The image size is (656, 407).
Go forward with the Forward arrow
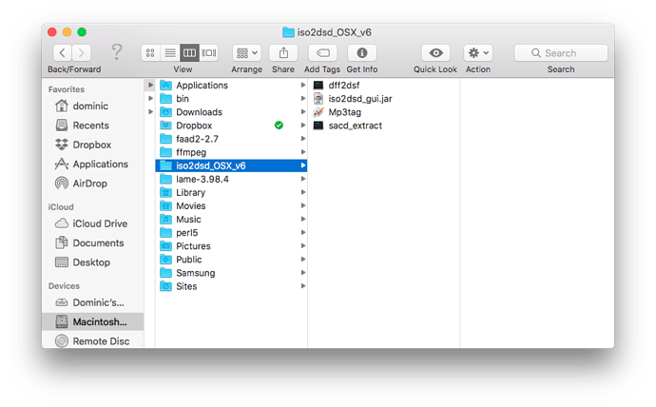coord(81,52)
